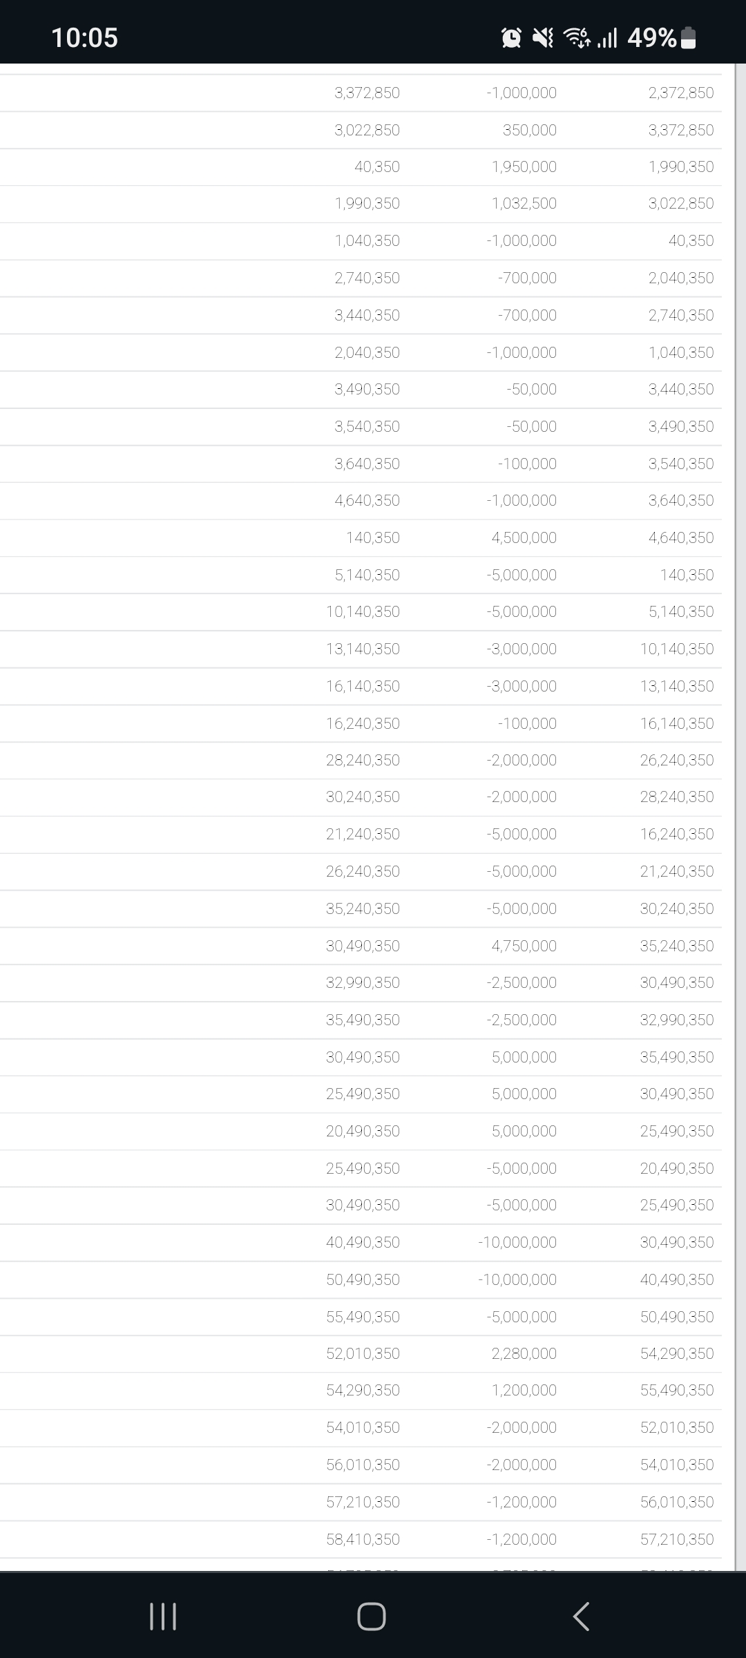
Task: Tap the alarm clock status icon
Action: 511,37
